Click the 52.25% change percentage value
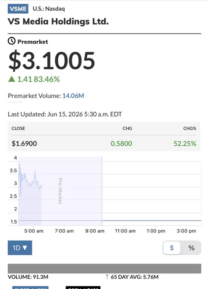The height and width of the screenshot is (289, 209). [x=185, y=143]
